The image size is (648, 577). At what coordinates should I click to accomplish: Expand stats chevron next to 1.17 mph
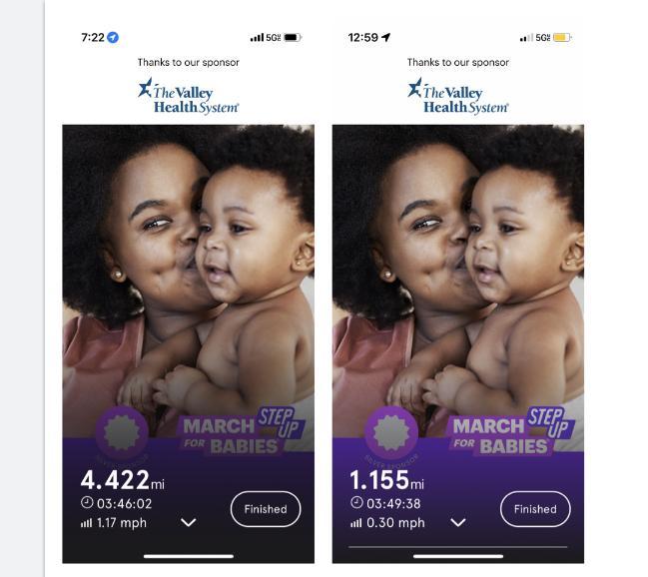(x=189, y=522)
